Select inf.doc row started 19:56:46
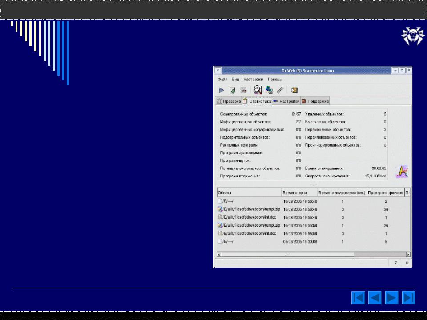 point(314,217)
